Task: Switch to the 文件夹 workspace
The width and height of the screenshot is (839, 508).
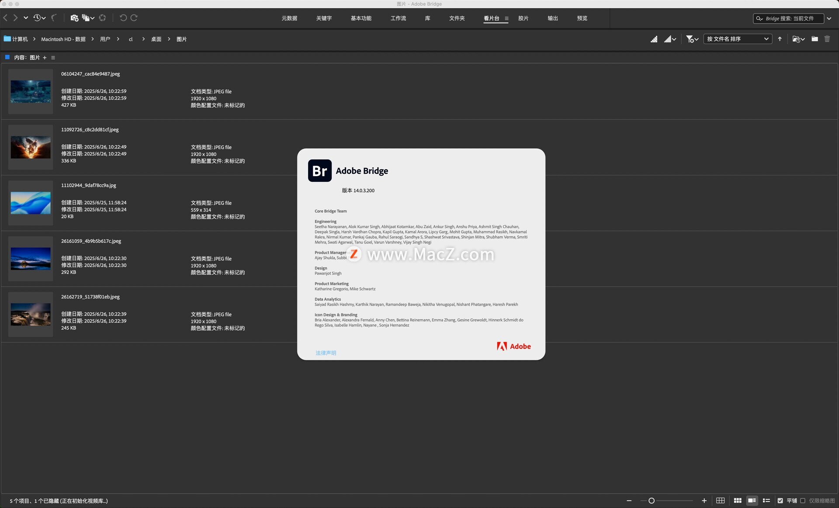Action: pos(457,18)
